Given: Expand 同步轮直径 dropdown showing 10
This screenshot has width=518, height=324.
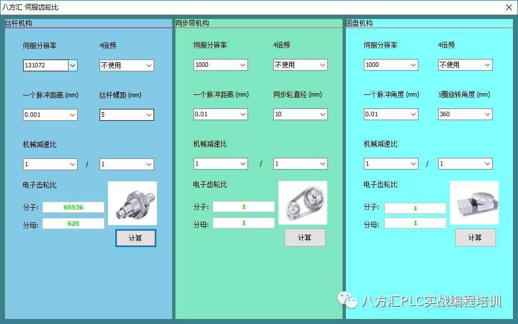Looking at the screenshot, I should click(x=322, y=114).
